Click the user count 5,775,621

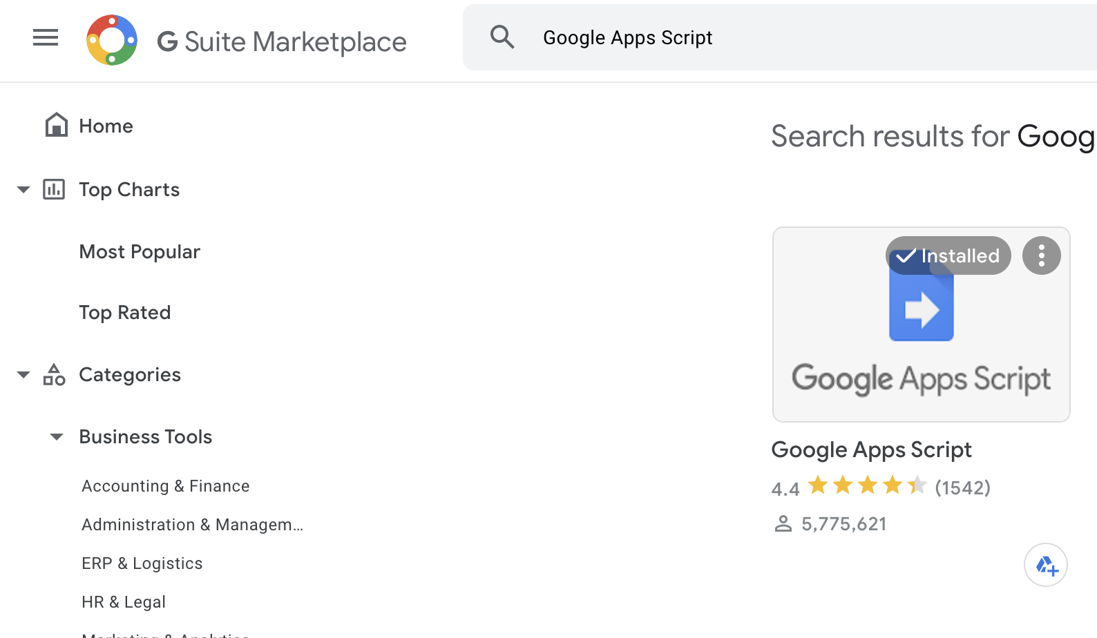(x=844, y=524)
